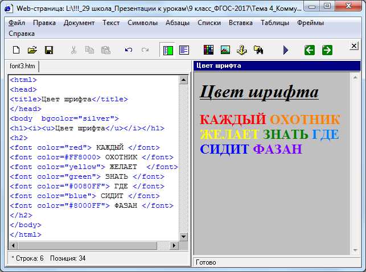Open the Справка menu
The image size is (366, 272).
point(22,34)
